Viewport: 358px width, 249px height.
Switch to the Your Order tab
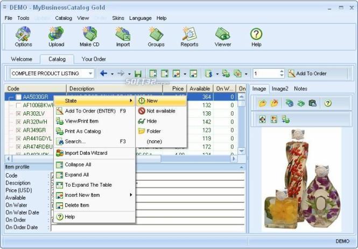pyautogui.click(x=94, y=59)
